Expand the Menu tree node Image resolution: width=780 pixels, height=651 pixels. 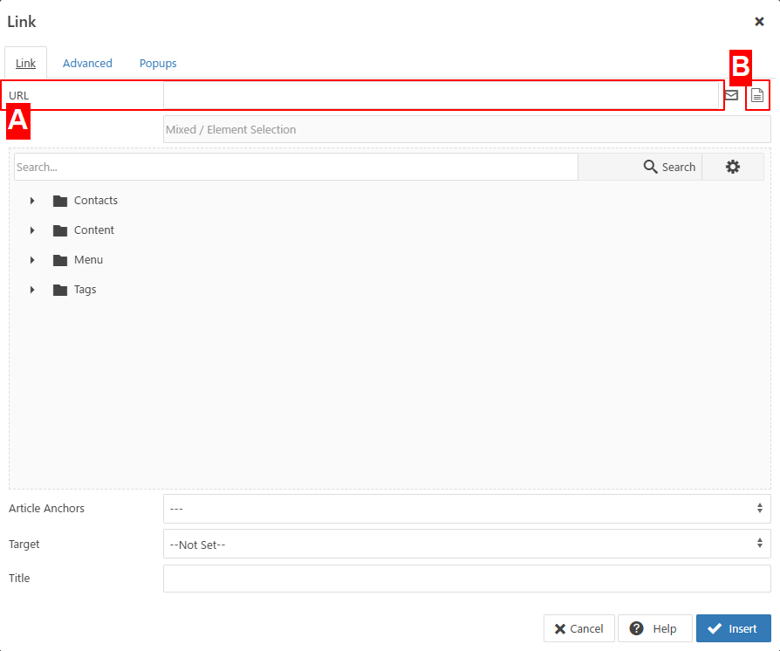coord(32,260)
